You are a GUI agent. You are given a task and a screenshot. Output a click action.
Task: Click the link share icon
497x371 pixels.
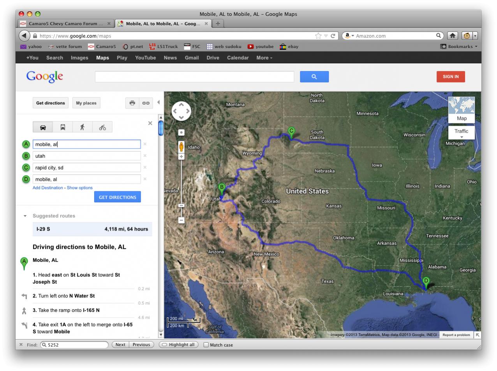coord(146,103)
